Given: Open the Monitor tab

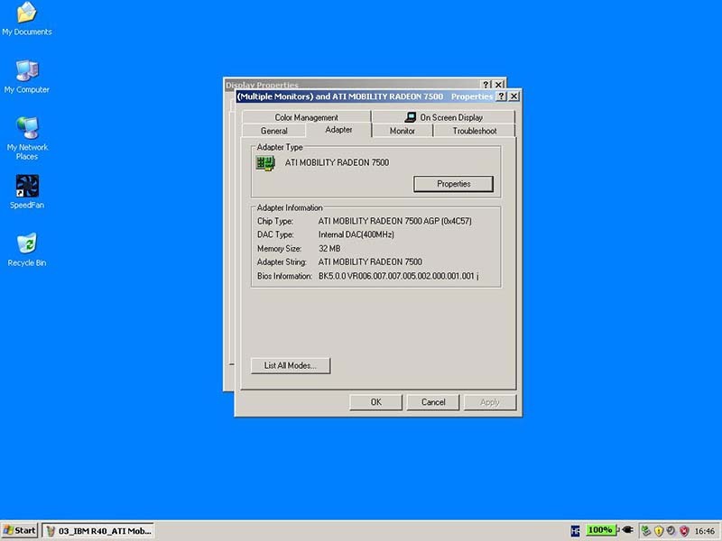Looking at the screenshot, I should [402, 131].
